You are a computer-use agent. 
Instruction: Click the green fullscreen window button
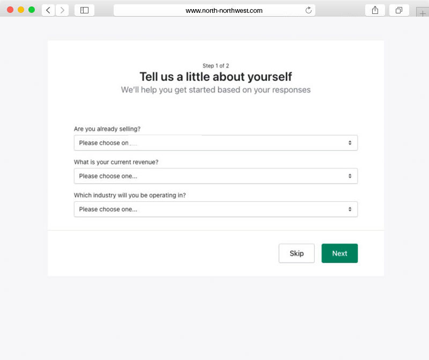tap(32, 10)
